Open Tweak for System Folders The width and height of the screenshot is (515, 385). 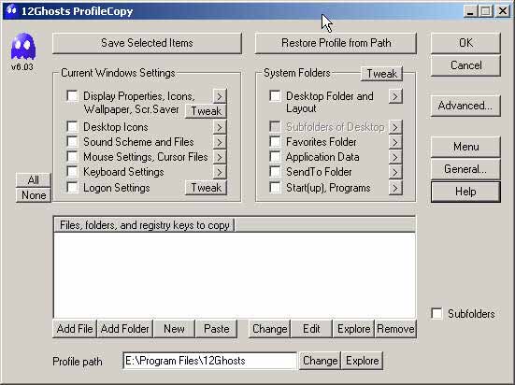[x=381, y=74]
